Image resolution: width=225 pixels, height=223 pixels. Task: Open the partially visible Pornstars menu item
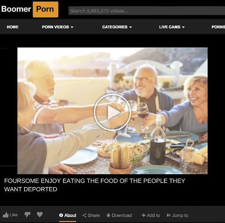(x=218, y=27)
